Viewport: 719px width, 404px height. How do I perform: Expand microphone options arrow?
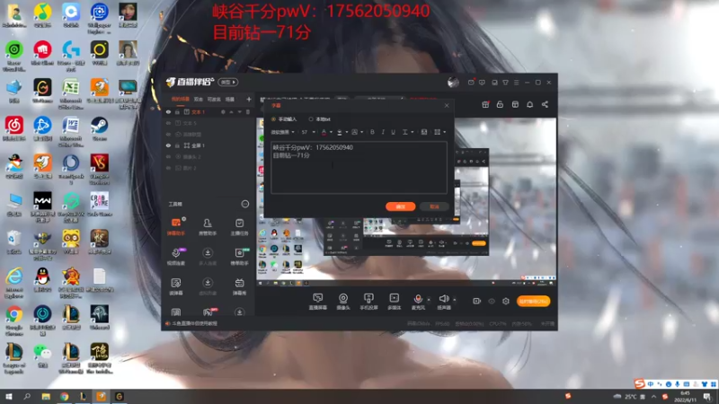click(x=429, y=300)
